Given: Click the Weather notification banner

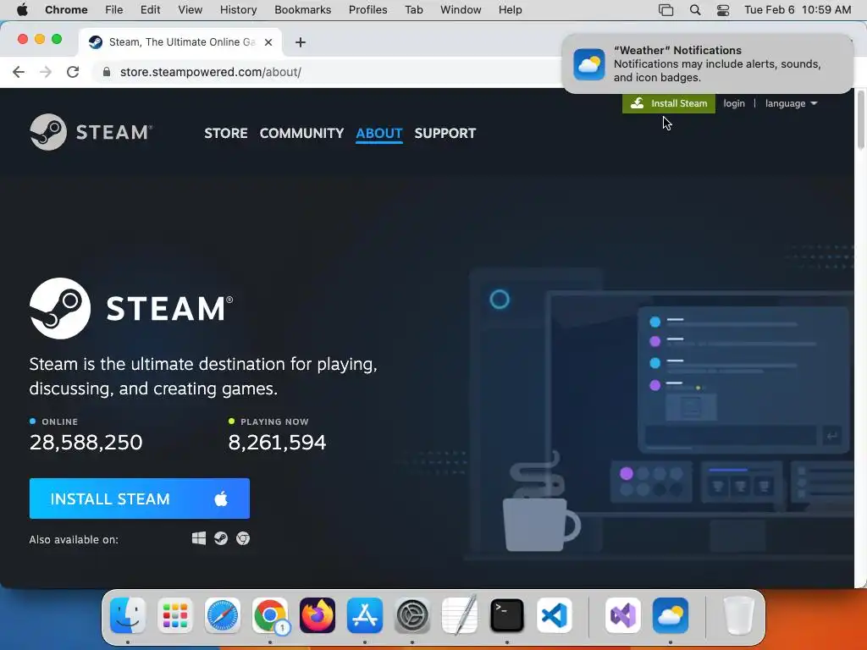Looking at the screenshot, I should pos(708,63).
